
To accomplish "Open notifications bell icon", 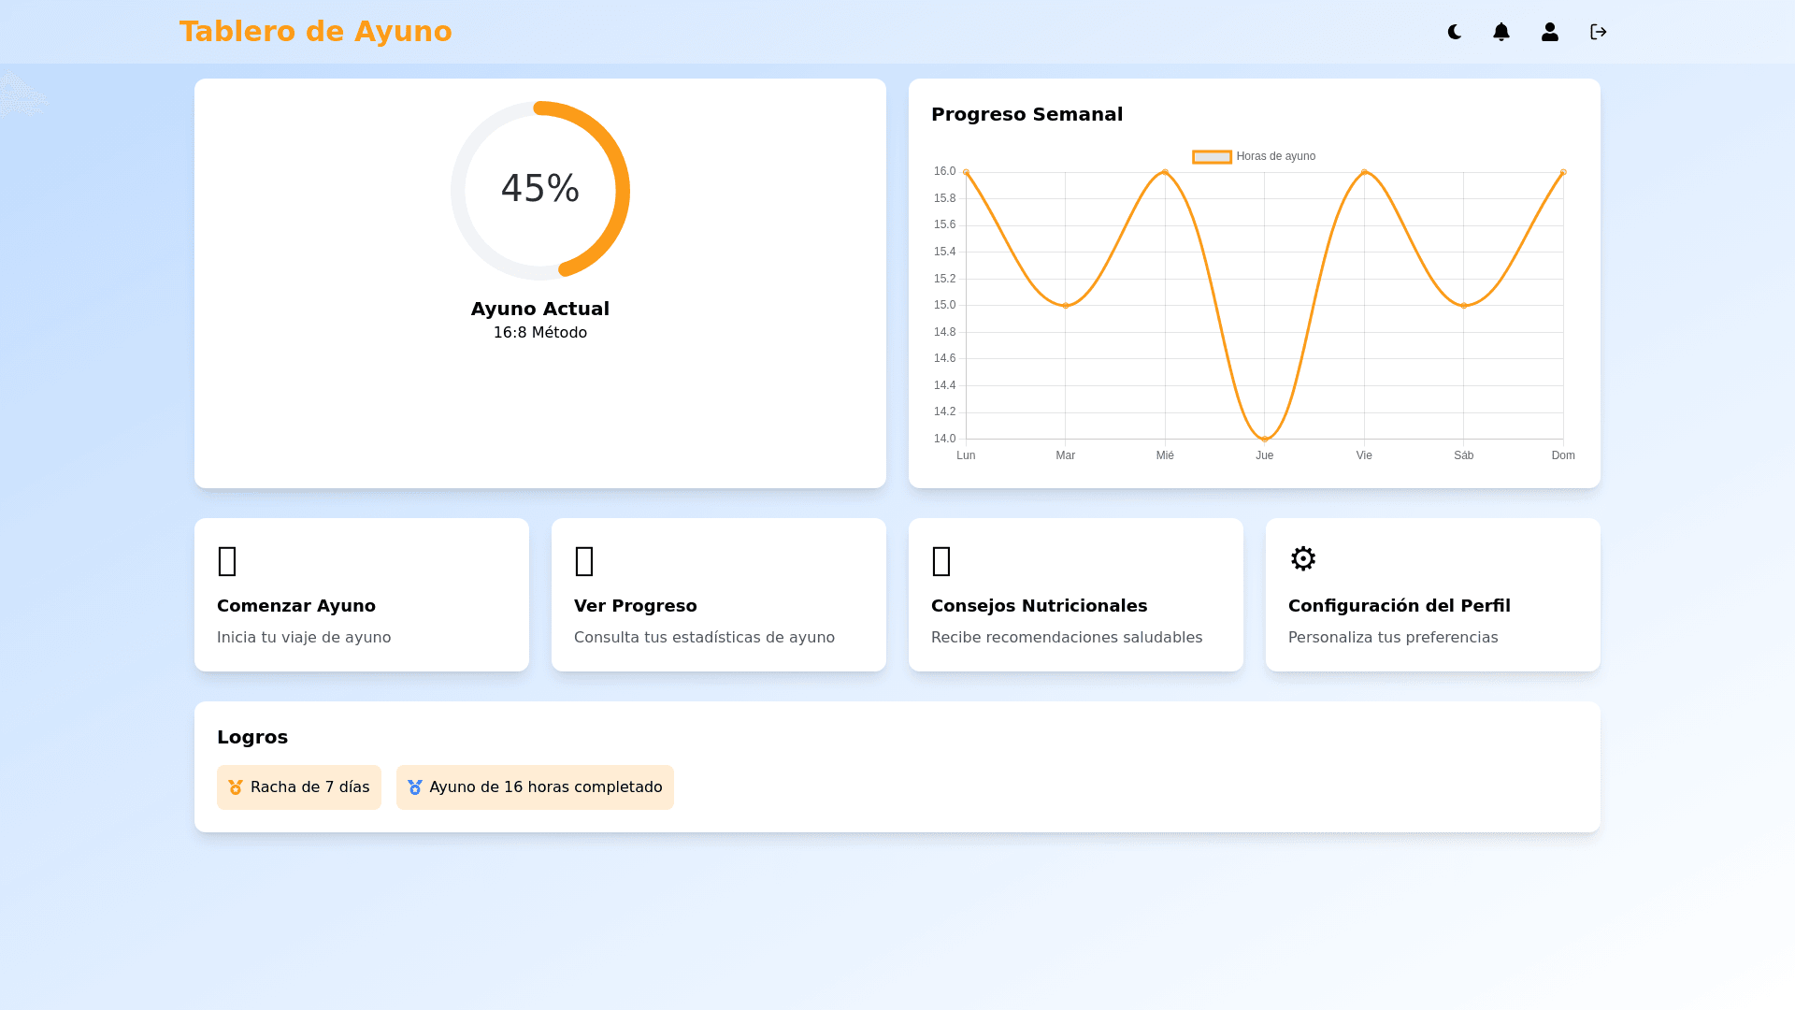I will coord(1501,32).
